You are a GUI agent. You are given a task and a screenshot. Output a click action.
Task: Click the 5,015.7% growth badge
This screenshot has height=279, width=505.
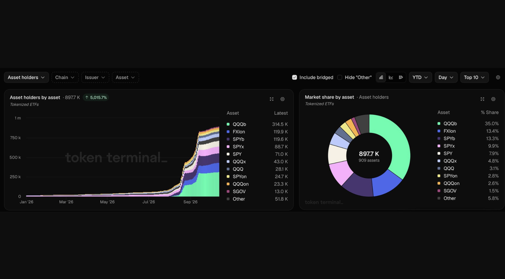(x=96, y=98)
